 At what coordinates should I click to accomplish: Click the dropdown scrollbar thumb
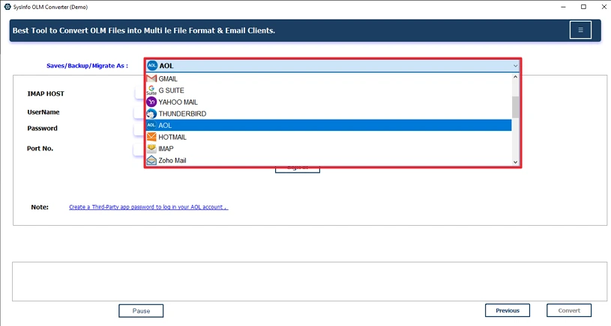pos(515,107)
